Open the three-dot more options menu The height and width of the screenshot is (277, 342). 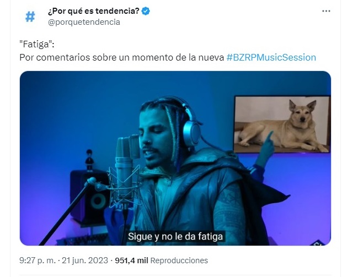326,11
